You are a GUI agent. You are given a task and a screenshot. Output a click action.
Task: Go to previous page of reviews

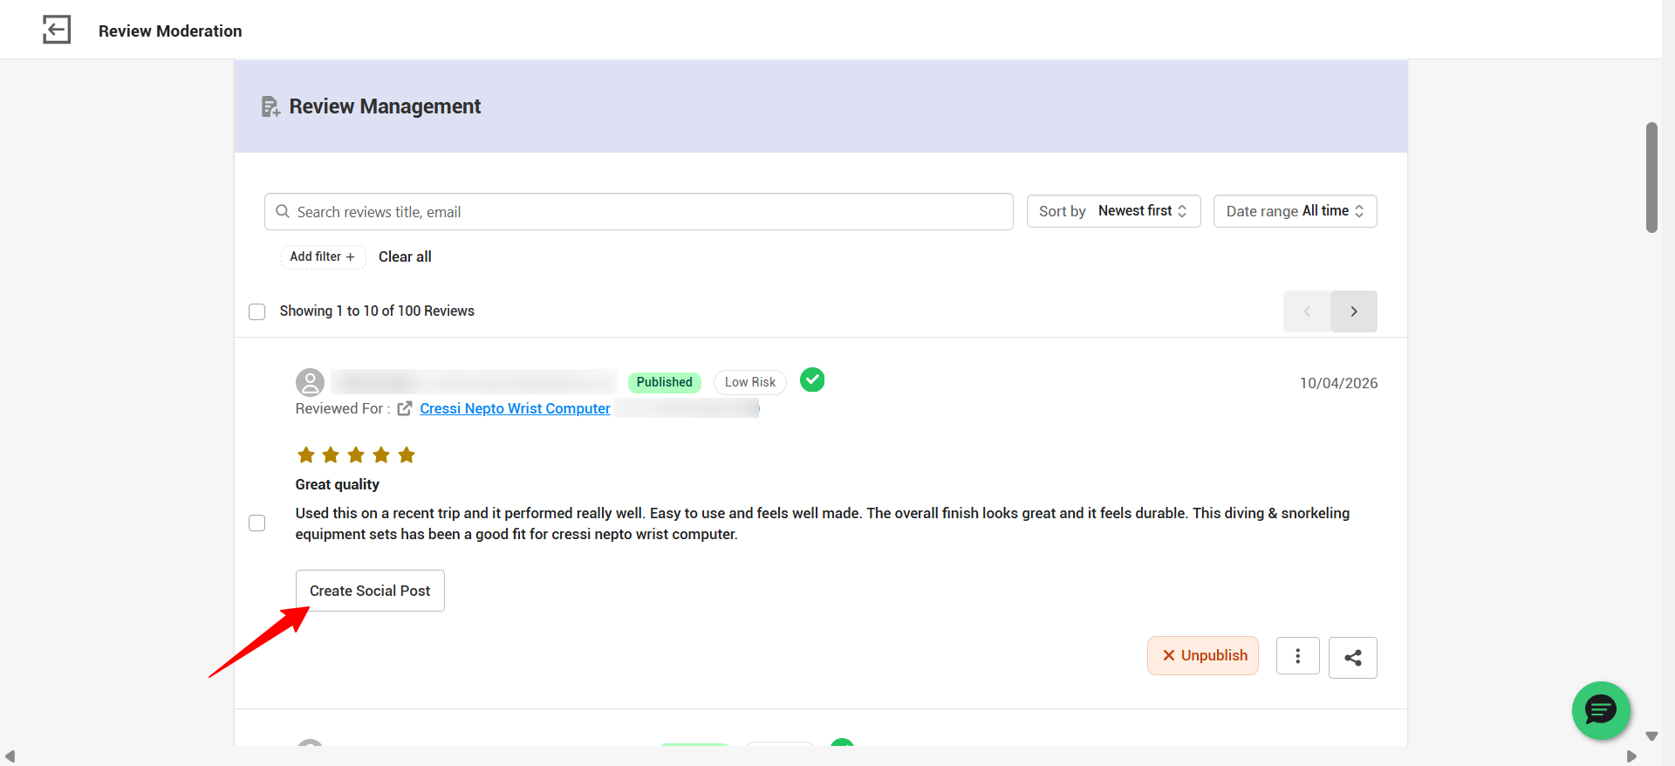pyautogui.click(x=1307, y=311)
